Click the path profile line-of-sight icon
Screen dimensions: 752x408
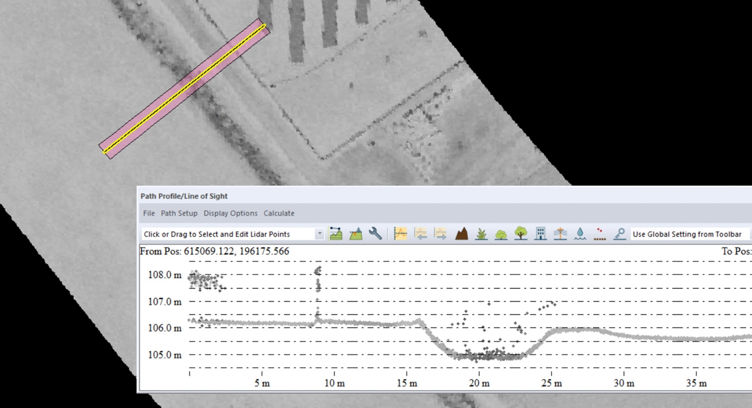[x=336, y=234]
